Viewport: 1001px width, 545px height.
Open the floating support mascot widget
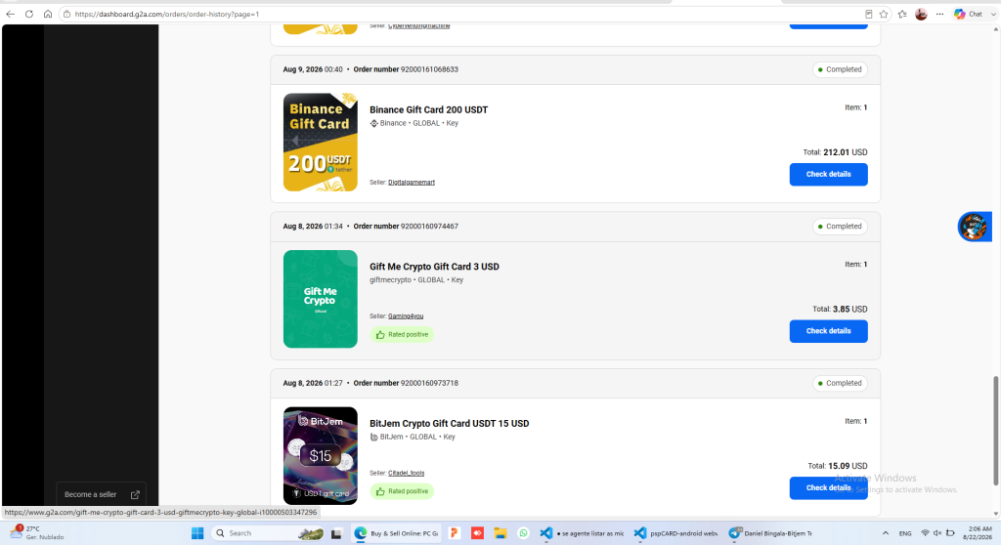(974, 227)
